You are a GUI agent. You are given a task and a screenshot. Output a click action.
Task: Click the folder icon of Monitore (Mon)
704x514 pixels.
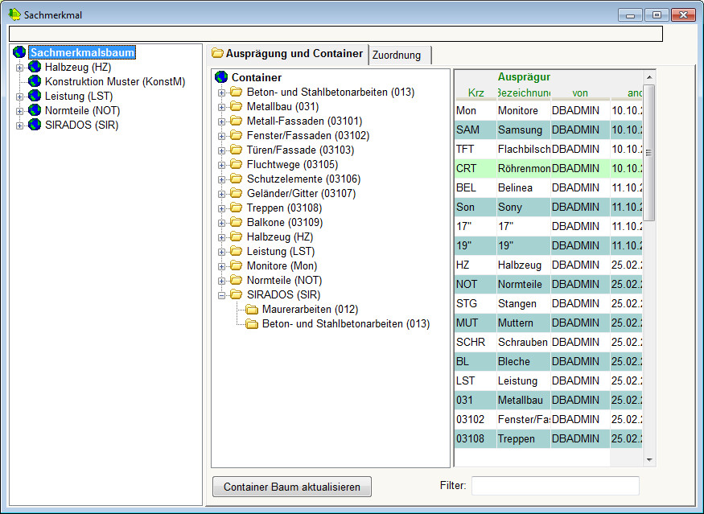click(237, 265)
